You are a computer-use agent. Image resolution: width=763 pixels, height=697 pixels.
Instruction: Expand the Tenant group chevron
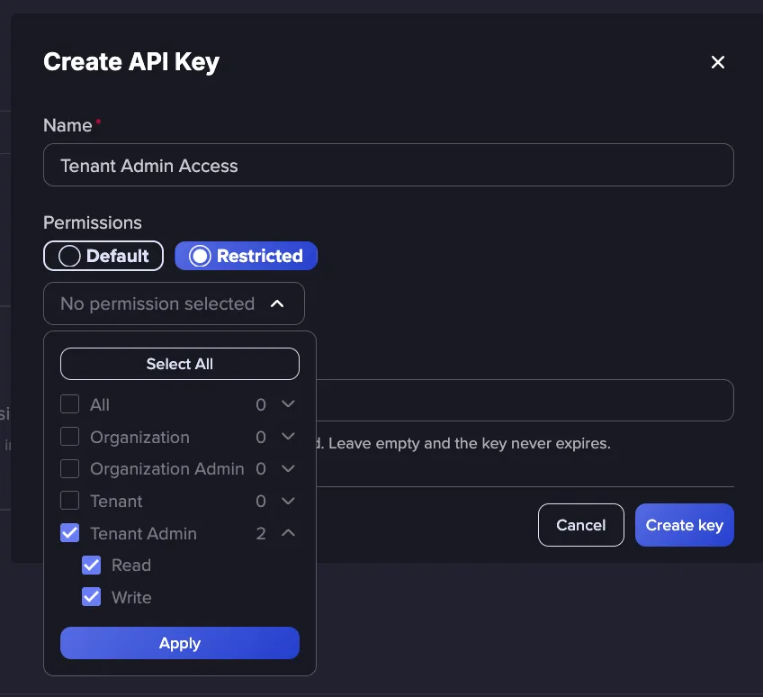tap(288, 500)
